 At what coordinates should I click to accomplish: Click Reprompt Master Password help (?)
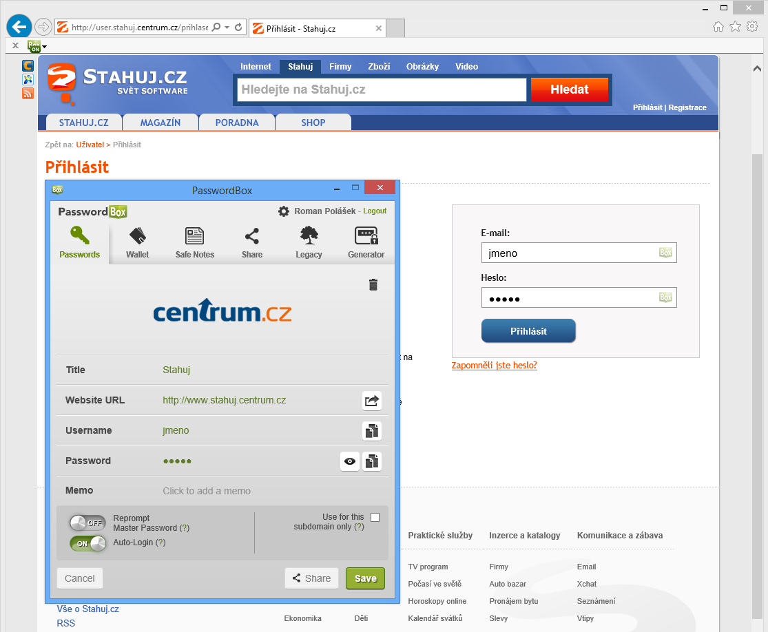(184, 528)
